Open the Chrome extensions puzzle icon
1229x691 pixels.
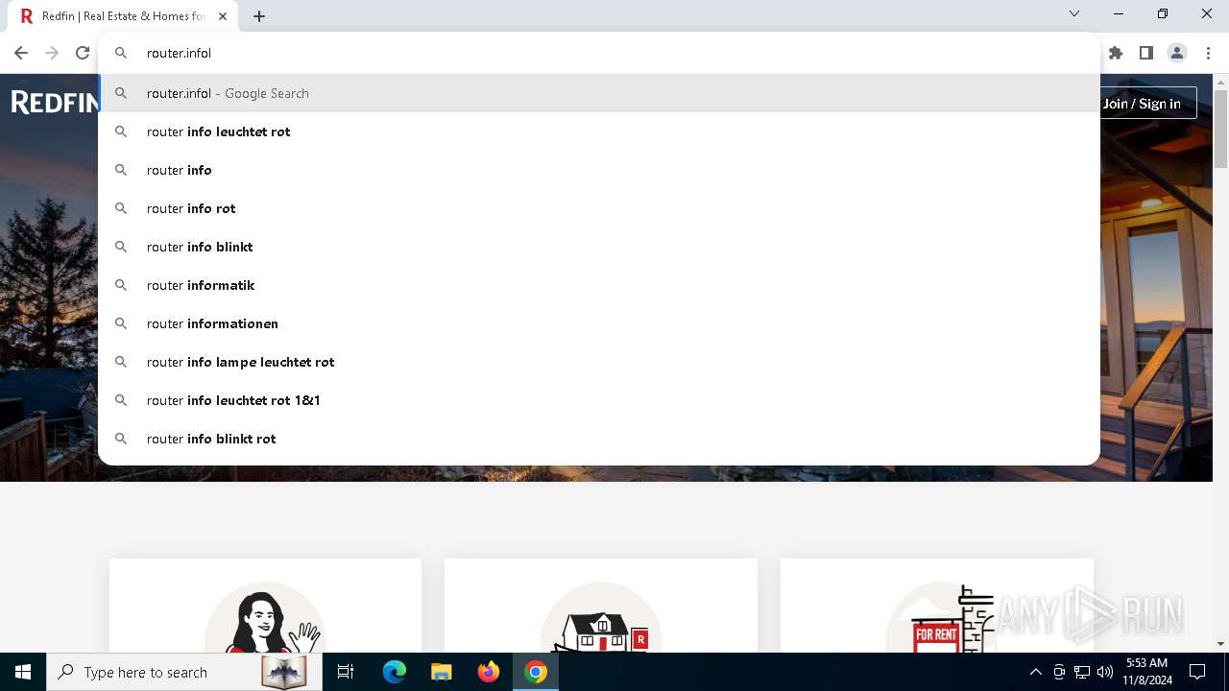pos(1116,53)
